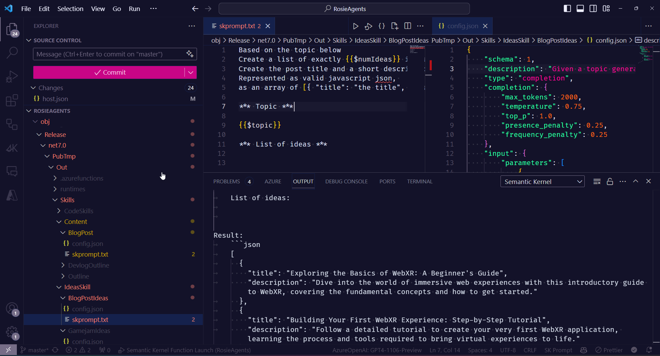Go back with the navigation arrow
Image resolution: width=660 pixels, height=356 pixels.
tap(195, 9)
